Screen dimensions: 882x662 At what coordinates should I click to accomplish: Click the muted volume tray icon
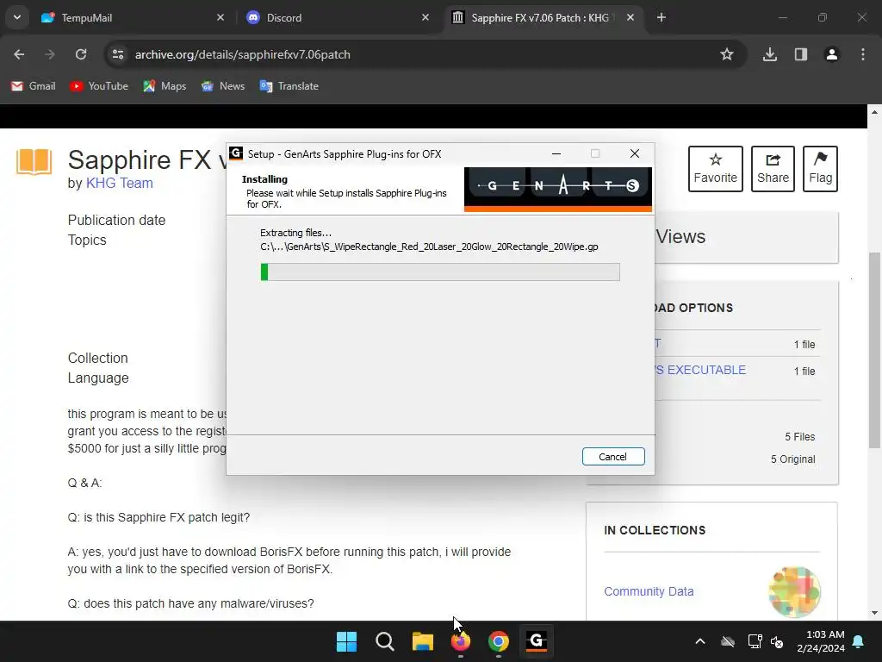tap(778, 641)
